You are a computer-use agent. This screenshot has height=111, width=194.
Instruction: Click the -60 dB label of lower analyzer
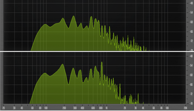191,75
